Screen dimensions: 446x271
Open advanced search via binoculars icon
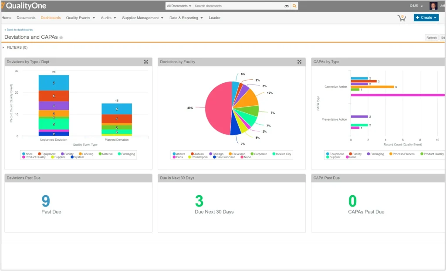[x=286, y=6]
